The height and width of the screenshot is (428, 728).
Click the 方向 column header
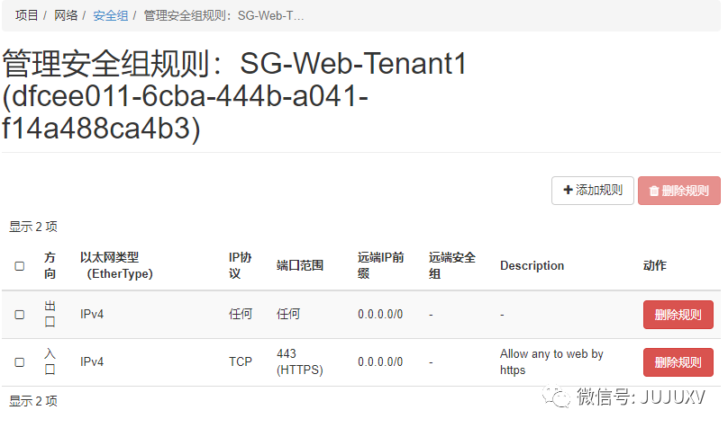(x=50, y=265)
